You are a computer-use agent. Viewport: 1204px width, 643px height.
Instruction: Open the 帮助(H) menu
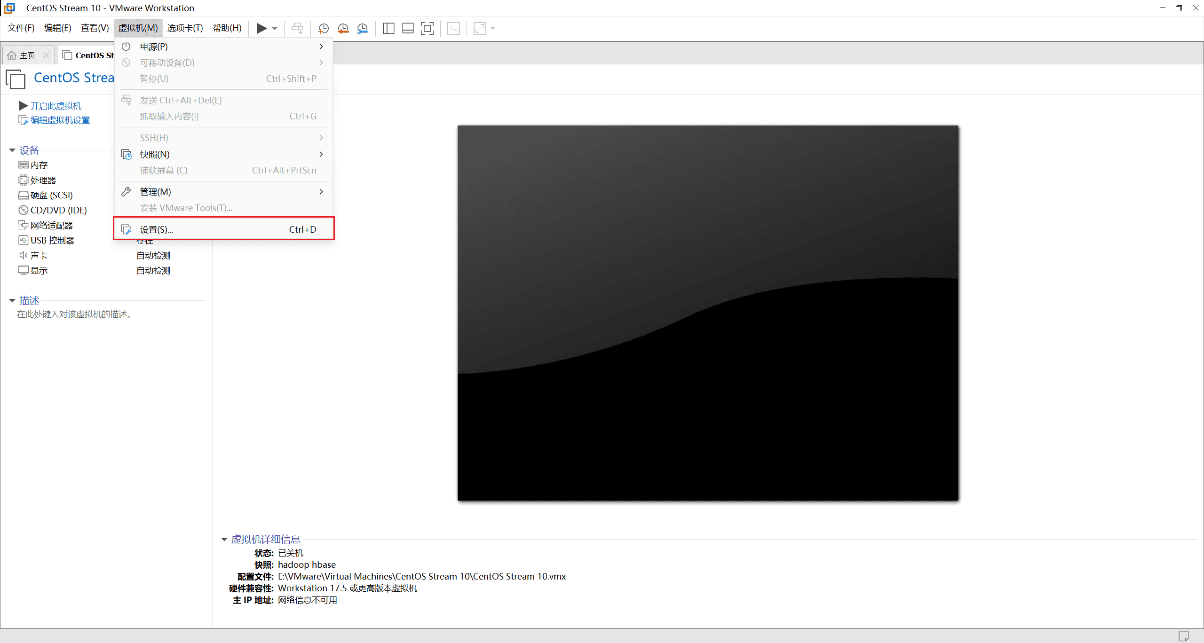(x=227, y=28)
